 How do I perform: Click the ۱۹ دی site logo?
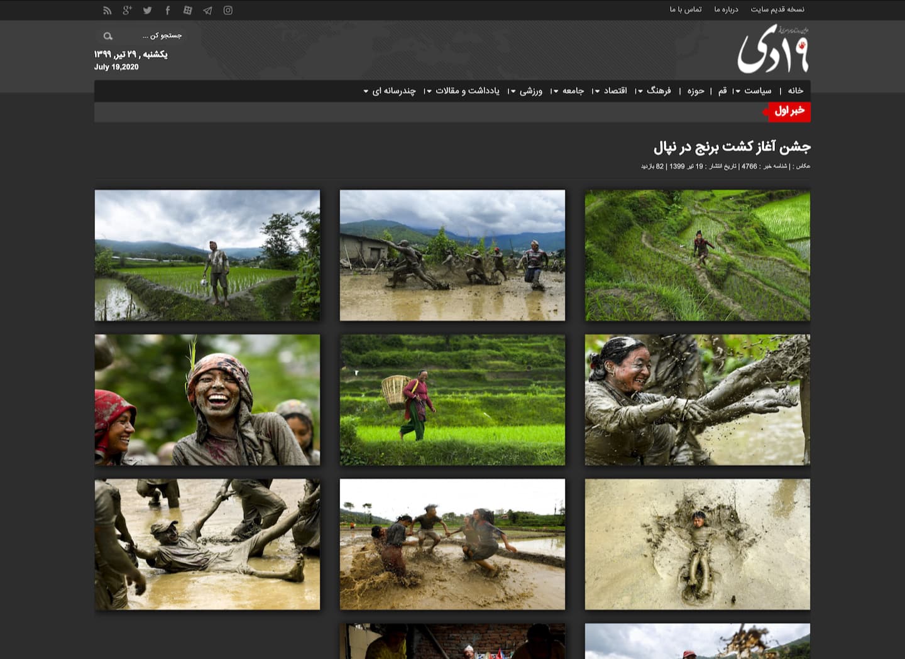pos(773,50)
